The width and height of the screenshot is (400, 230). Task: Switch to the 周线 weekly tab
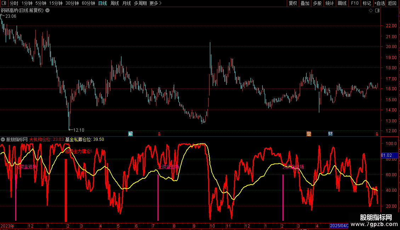click(115, 4)
